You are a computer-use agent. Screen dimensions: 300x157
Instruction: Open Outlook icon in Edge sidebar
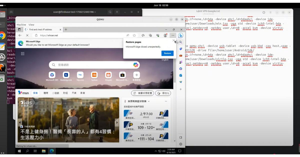pos(180,75)
